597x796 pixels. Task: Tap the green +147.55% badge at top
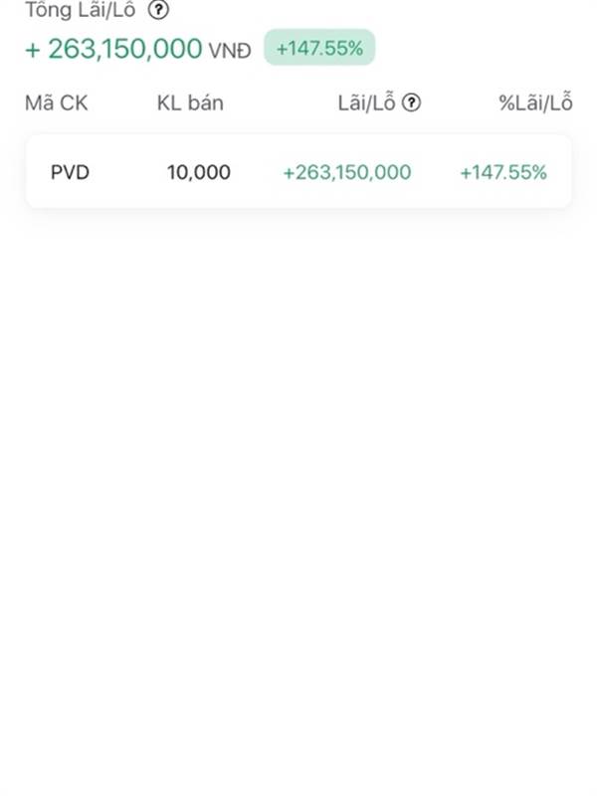coord(319,48)
